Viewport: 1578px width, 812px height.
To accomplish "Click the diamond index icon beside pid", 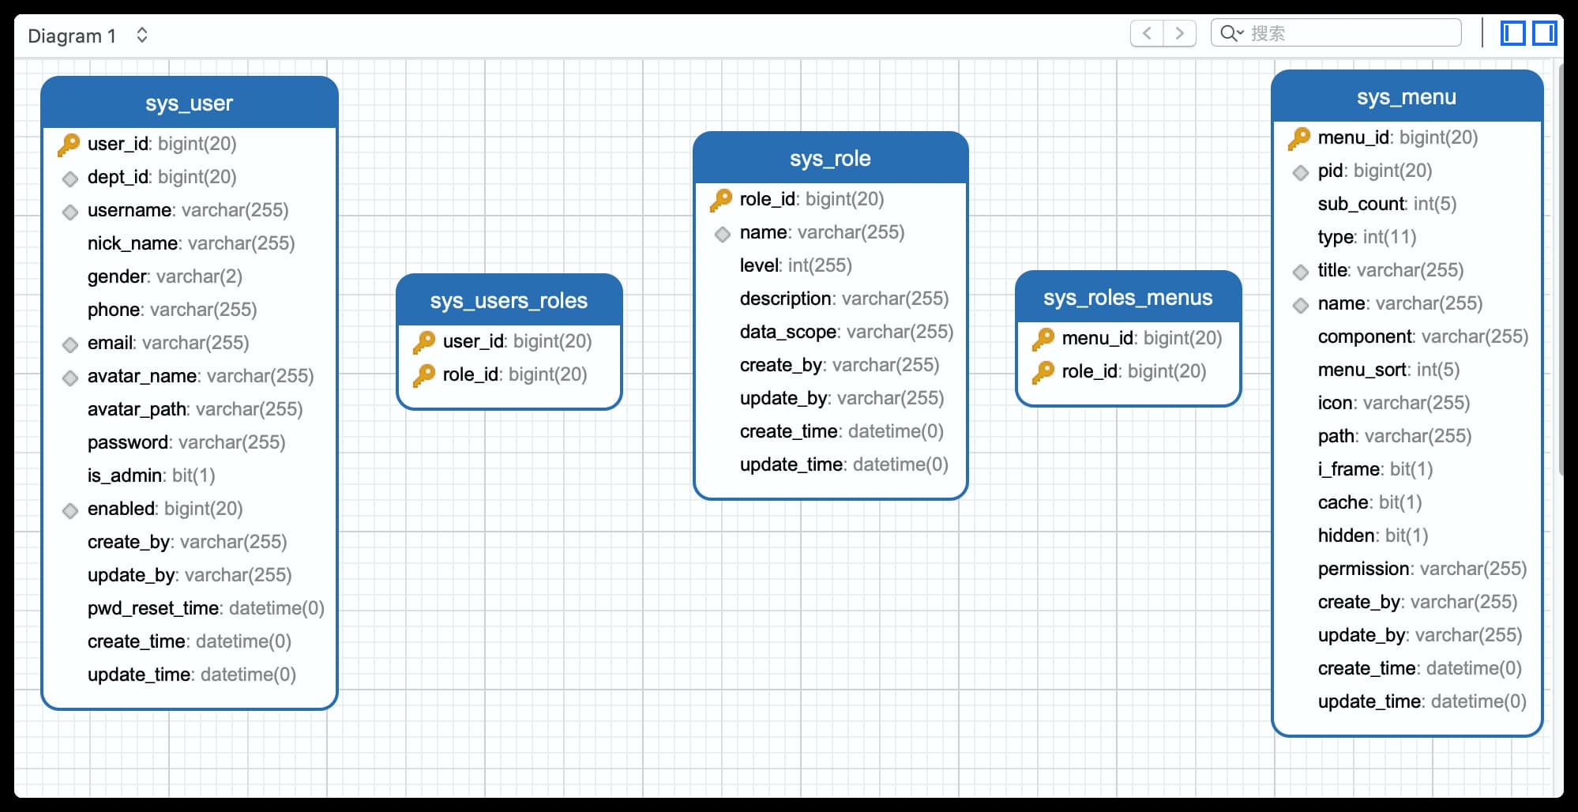I will pos(1300,172).
